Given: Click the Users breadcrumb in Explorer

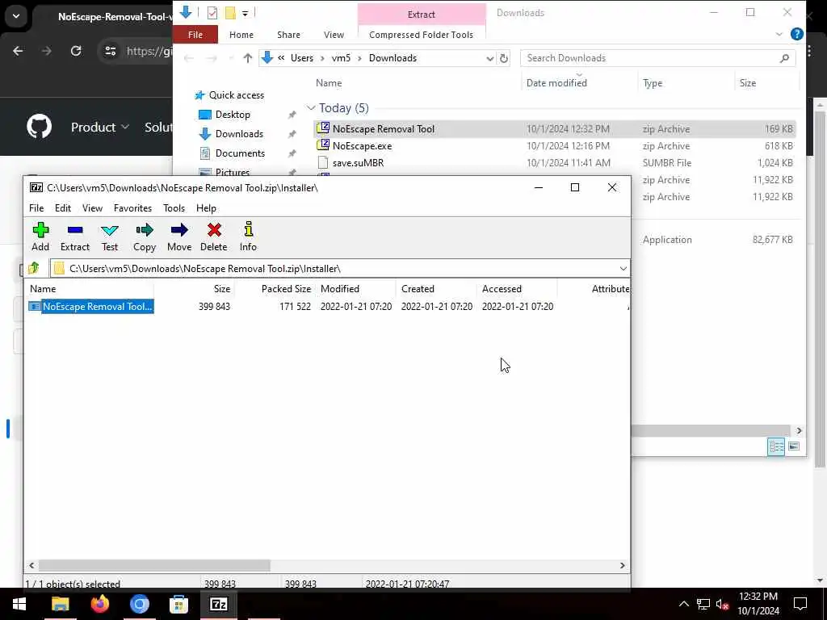Looking at the screenshot, I should tap(302, 58).
